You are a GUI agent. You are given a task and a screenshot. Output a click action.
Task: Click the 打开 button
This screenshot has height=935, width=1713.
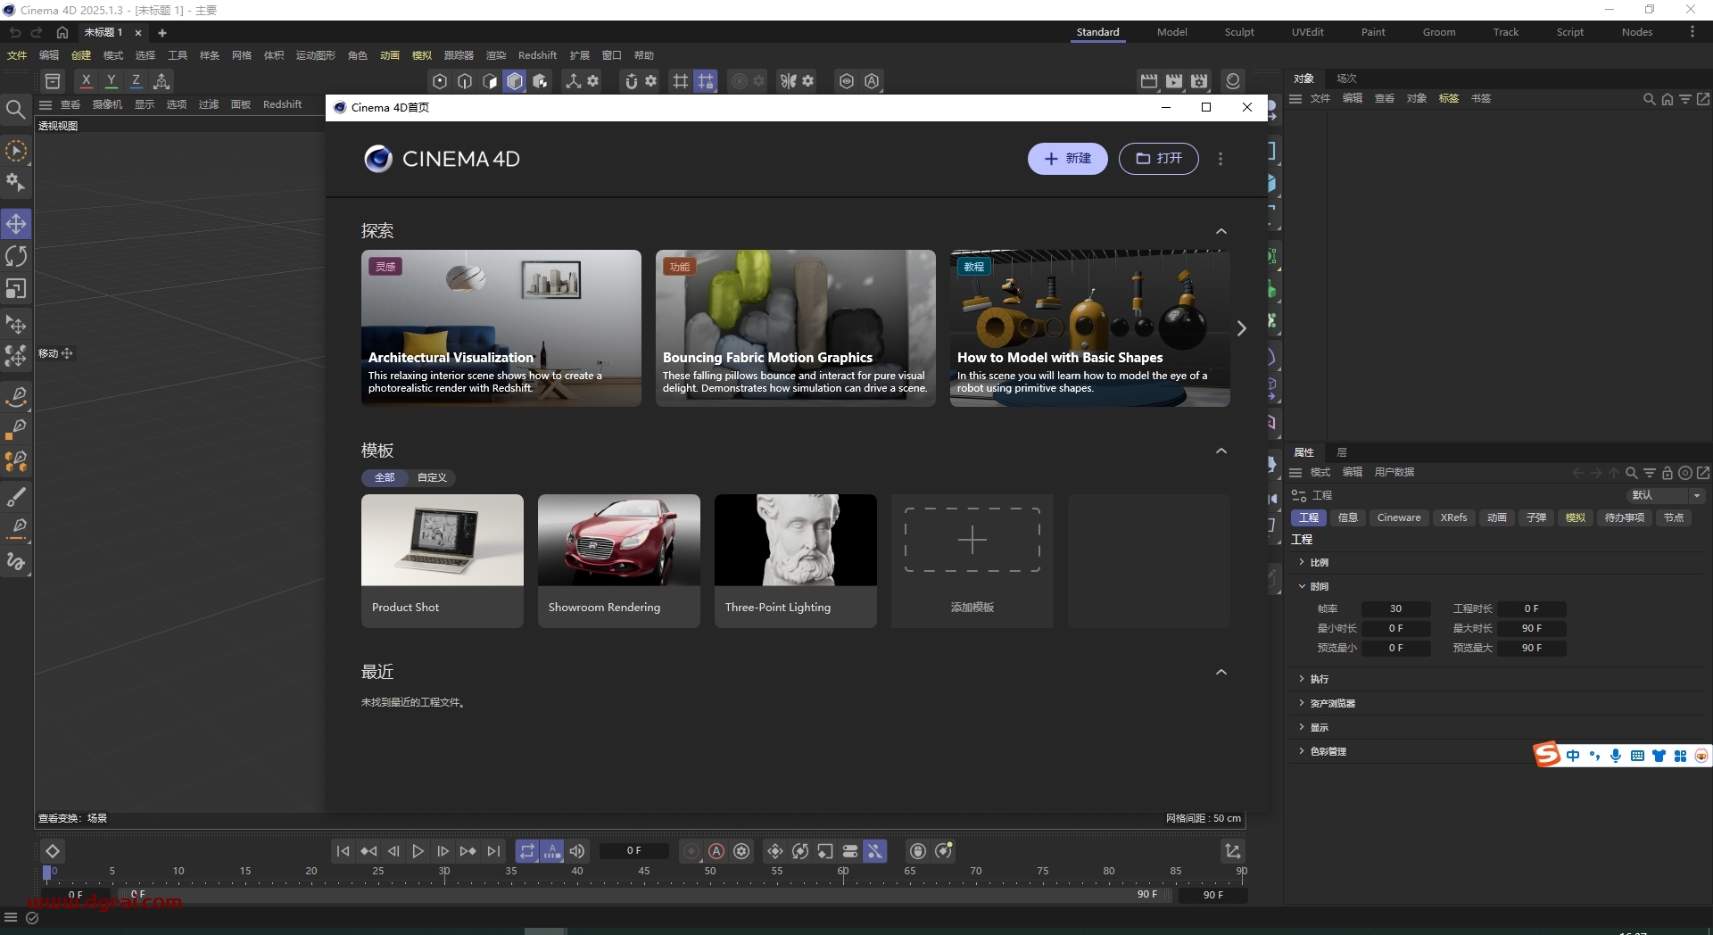click(x=1158, y=159)
